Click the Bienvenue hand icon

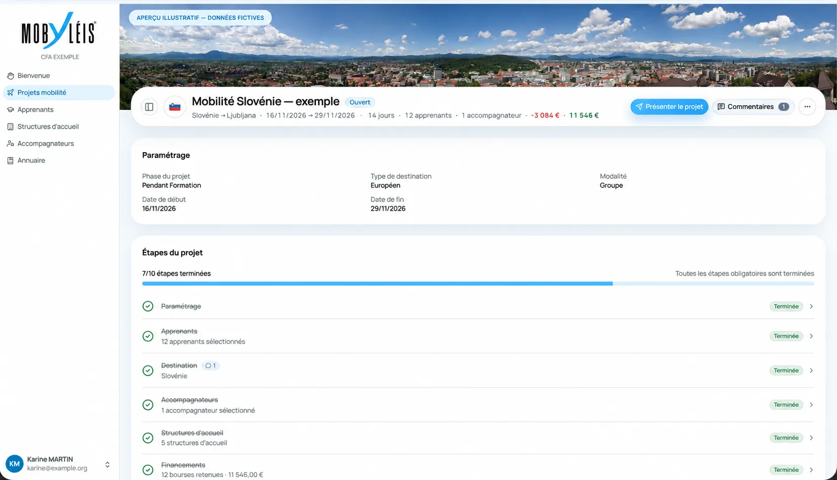10,76
